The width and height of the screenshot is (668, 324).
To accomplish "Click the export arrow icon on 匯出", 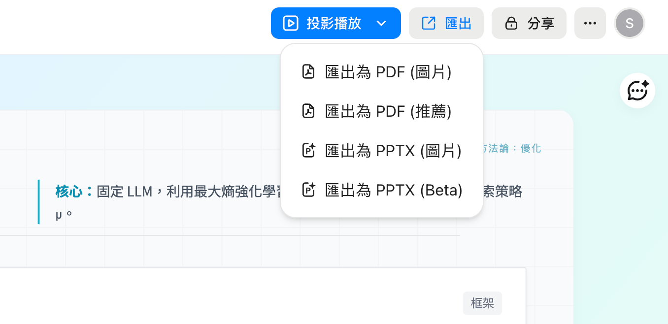I will coord(430,22).
